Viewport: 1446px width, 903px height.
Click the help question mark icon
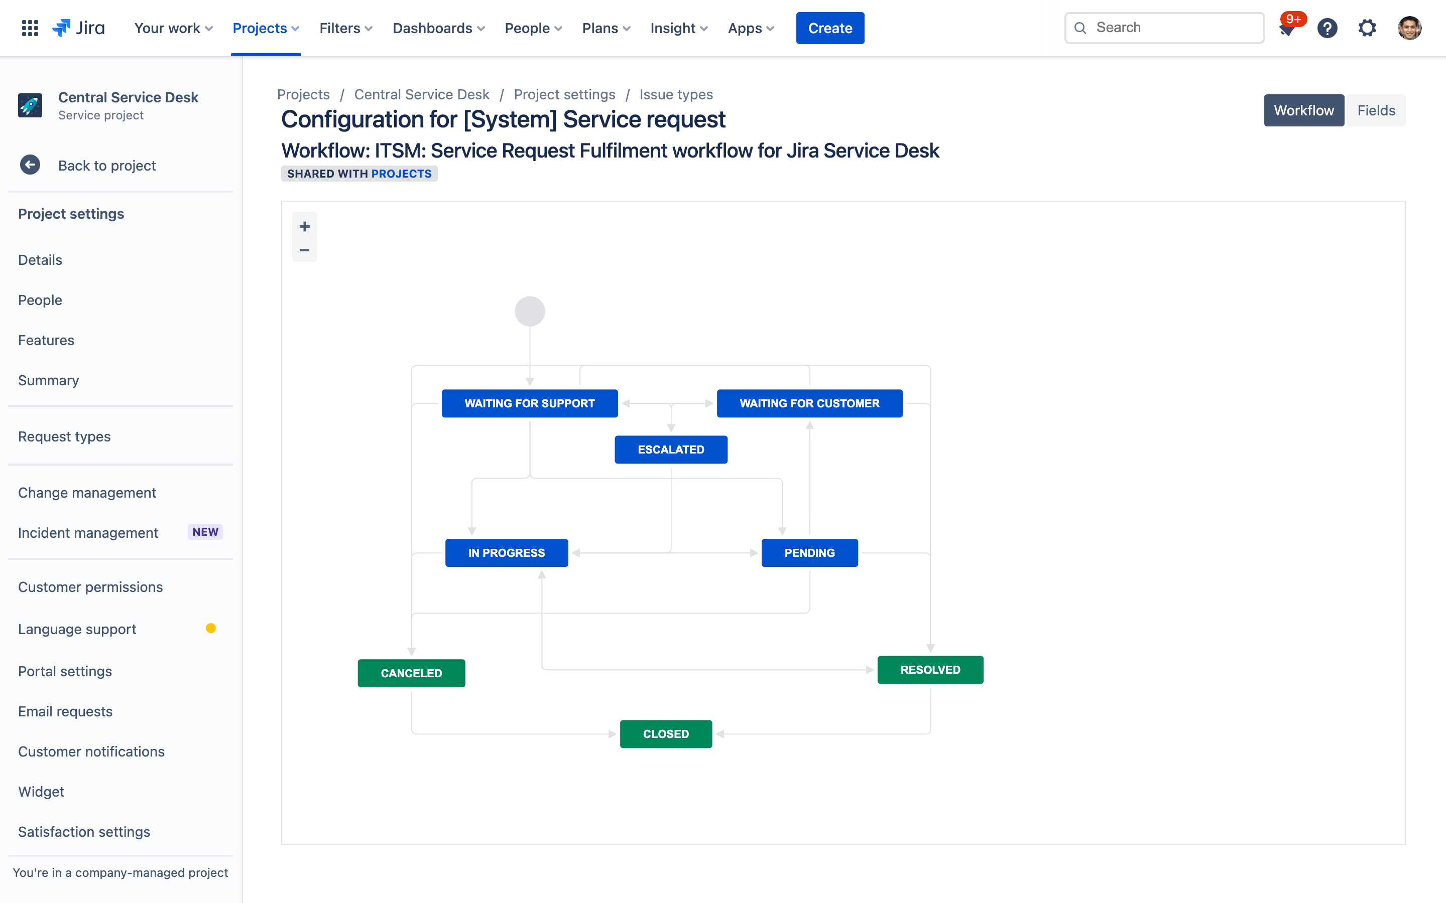pyautogui.click(x=1328, y=28)
